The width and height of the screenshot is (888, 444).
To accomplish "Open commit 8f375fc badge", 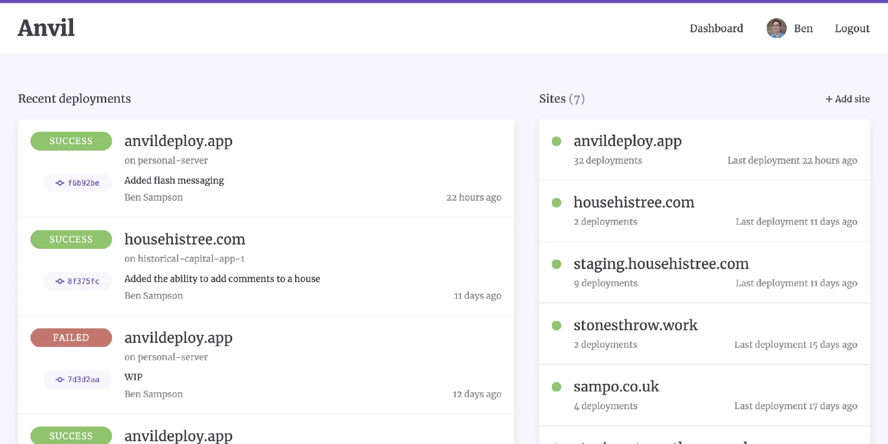I will click(78, 281).
